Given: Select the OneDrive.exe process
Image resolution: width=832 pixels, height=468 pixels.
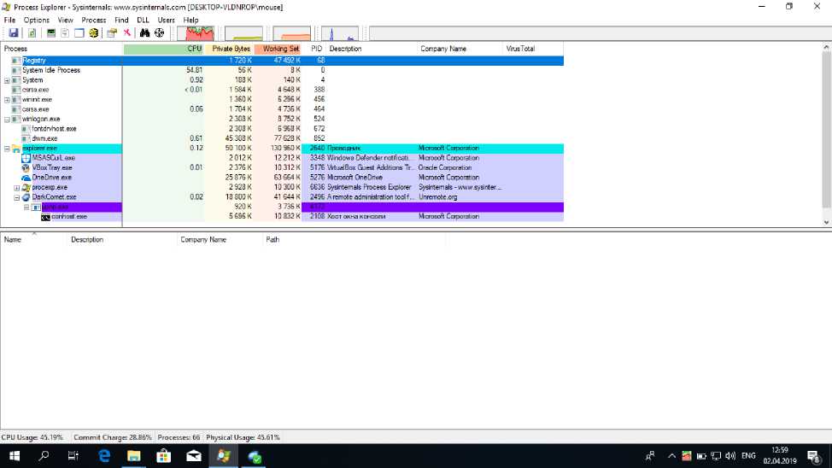Looking at the screenshot, I should pyautogui.click(x=282, y=178).
